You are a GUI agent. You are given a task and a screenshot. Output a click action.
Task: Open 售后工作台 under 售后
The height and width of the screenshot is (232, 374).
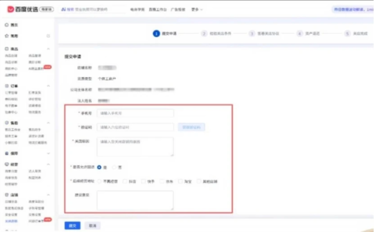click(x=12, y=129)
